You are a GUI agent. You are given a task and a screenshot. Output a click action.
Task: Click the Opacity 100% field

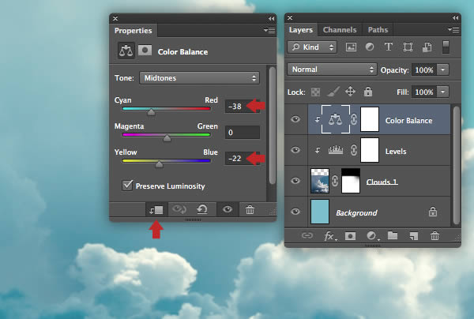point(423,69)
